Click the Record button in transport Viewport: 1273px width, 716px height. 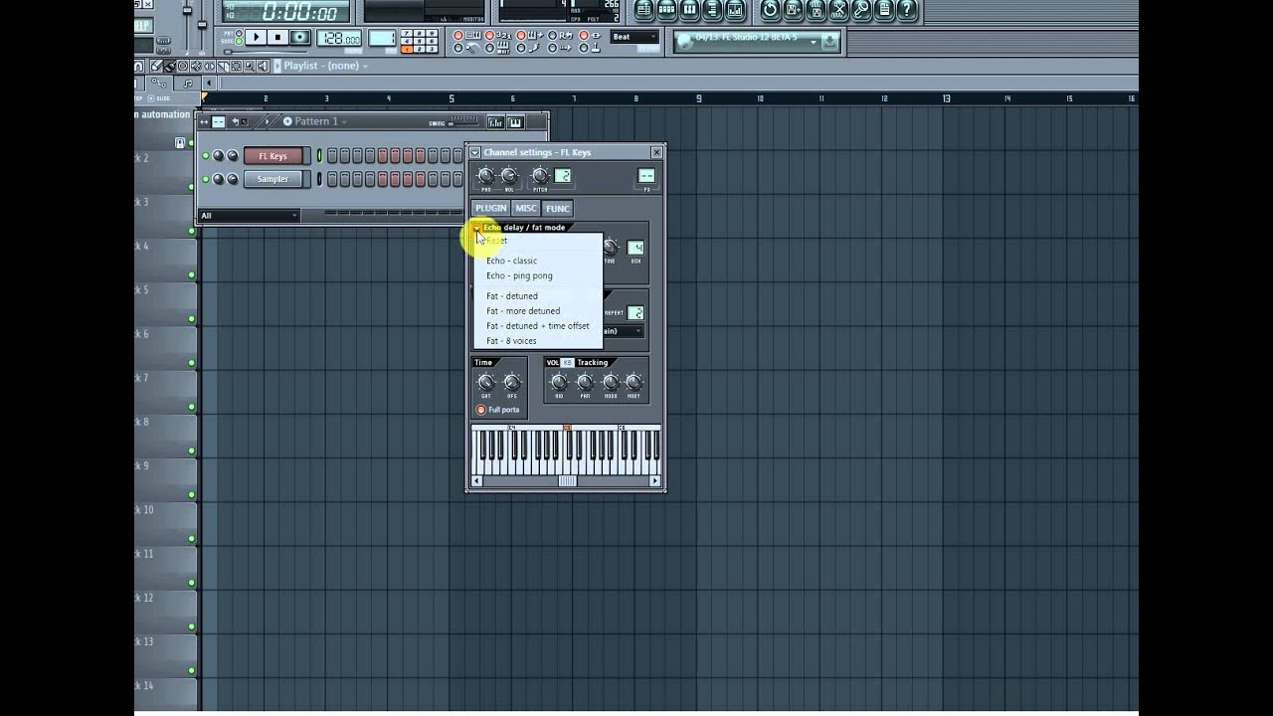tap(299, 37)
